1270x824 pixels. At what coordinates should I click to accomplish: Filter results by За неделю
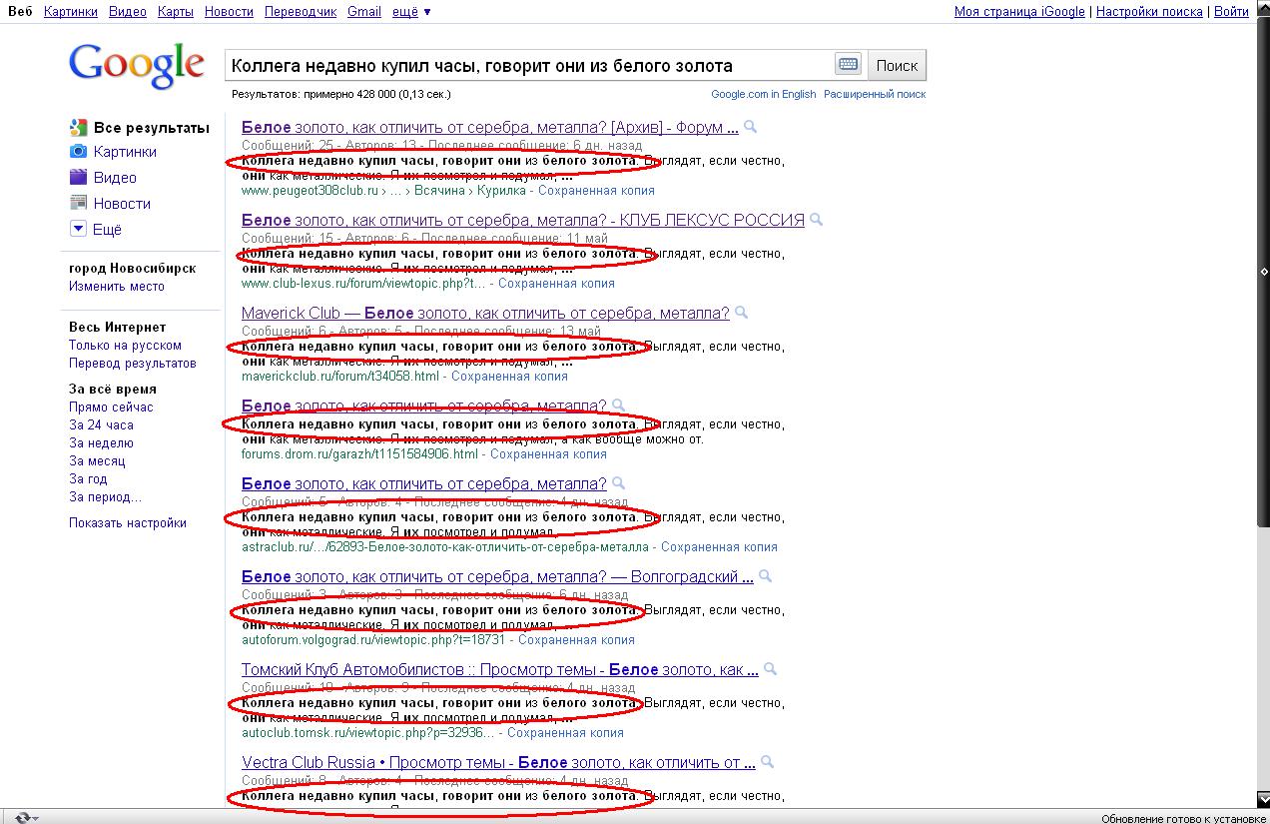pyautogui.click(x=101, y=442)
